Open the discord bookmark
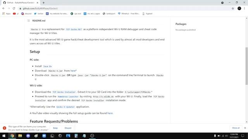 [x=26, y=14]
